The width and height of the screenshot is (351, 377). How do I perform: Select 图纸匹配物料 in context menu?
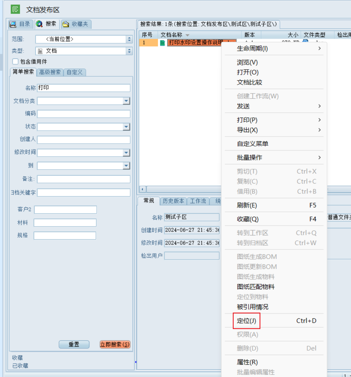(274, 287)
